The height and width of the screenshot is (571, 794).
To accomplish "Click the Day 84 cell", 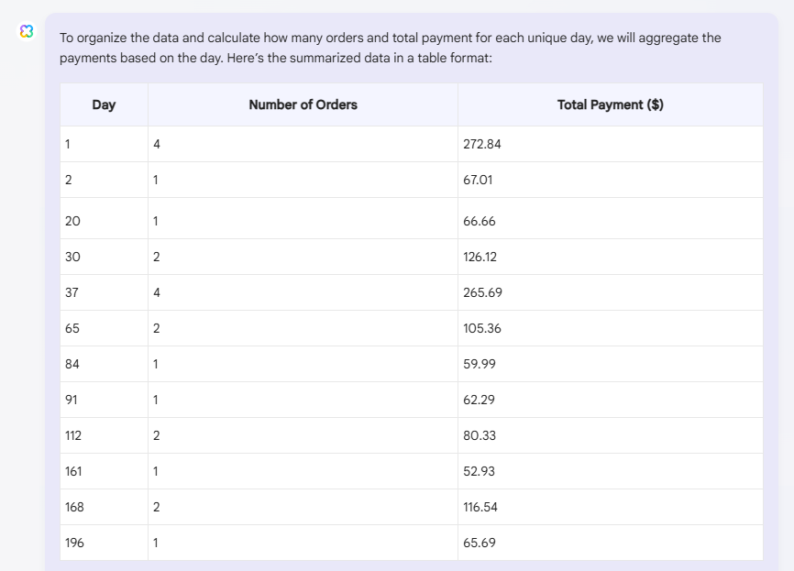I will point(104,364).
